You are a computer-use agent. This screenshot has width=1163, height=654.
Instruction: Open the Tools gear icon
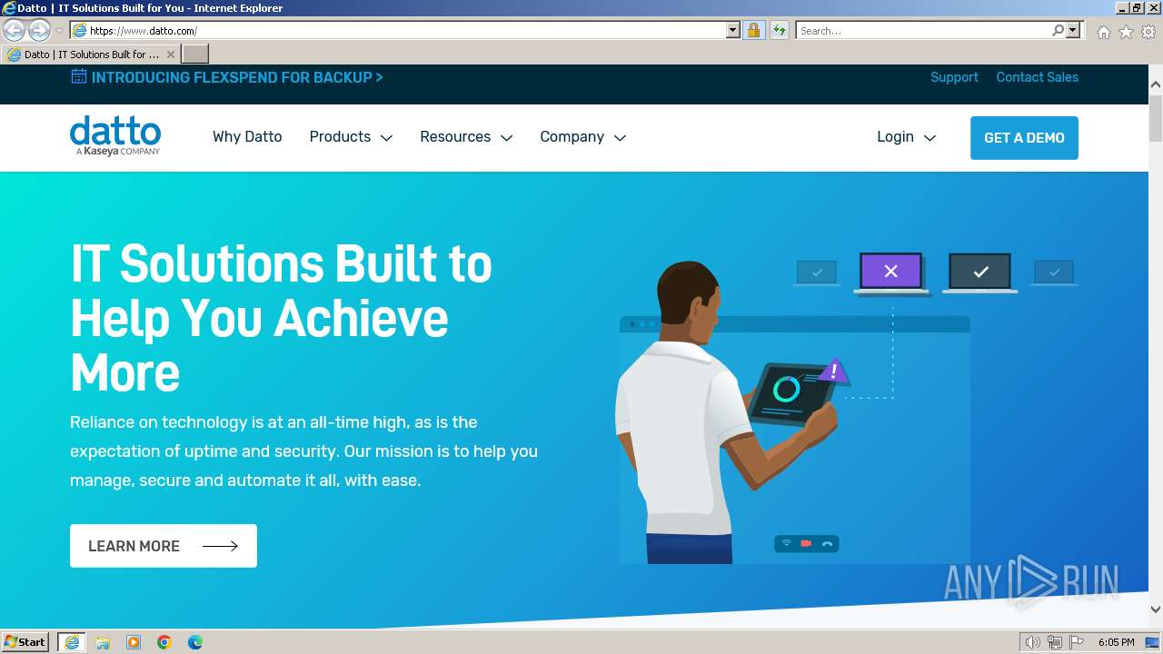tap(1148, 32)
